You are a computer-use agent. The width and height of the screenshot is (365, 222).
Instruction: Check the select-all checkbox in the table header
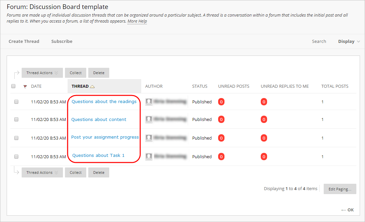[x=13, y=86]
